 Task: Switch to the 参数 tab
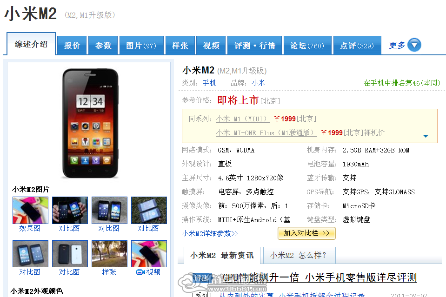tap(103, 46)
